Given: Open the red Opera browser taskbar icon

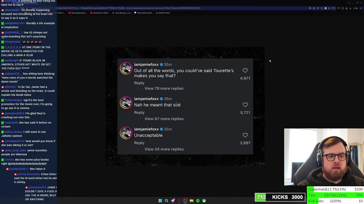Looking at the screenshot, I should [179, 201].
